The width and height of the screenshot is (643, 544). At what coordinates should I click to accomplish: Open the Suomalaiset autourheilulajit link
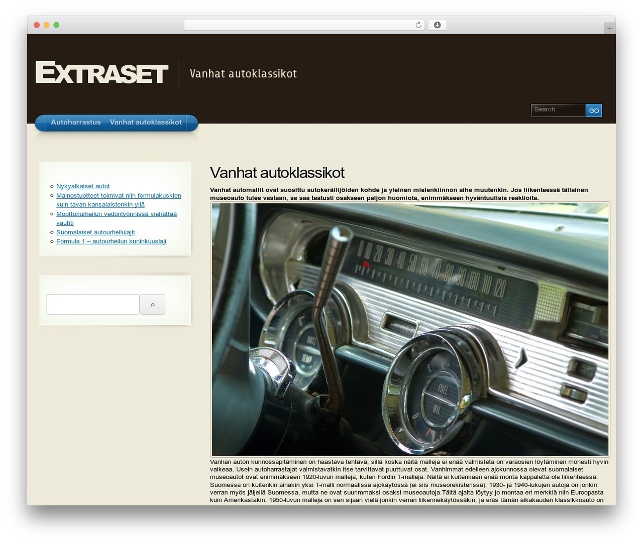click(x=95, y=232)
